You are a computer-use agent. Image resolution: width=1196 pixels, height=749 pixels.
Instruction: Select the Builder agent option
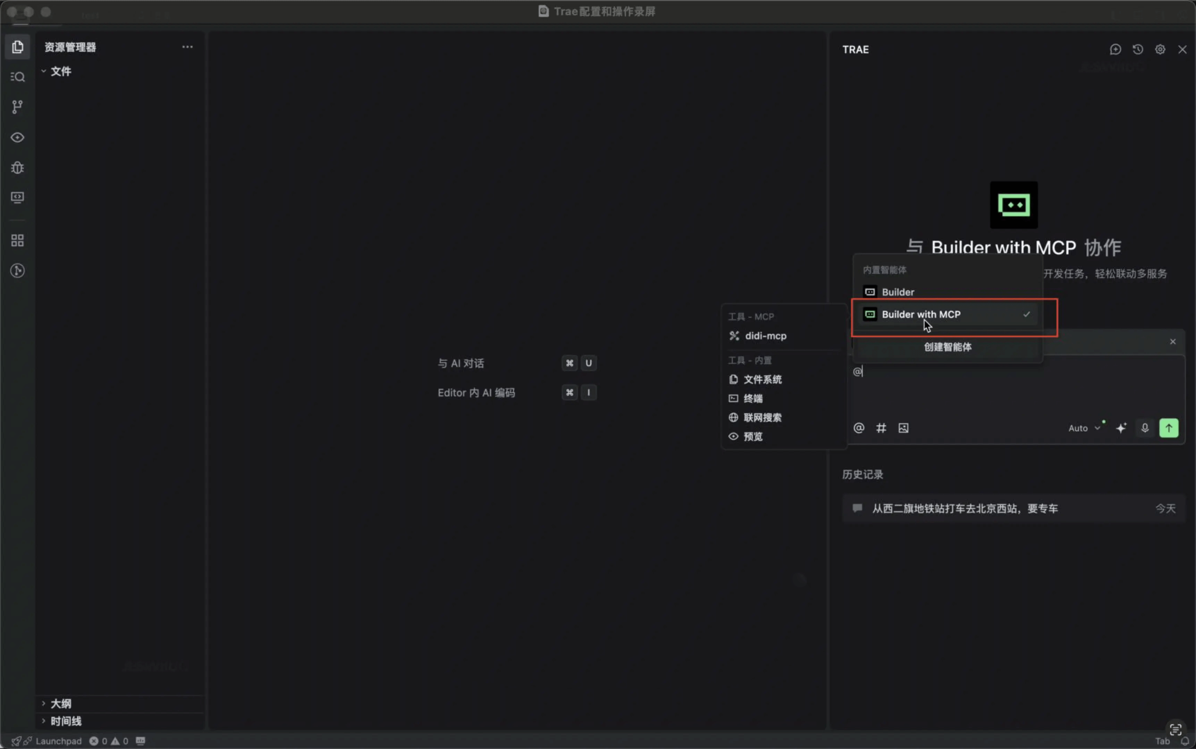click(x=898, y=292)
